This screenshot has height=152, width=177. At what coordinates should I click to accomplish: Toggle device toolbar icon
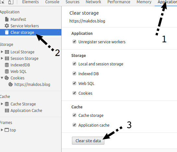[11, 2]
